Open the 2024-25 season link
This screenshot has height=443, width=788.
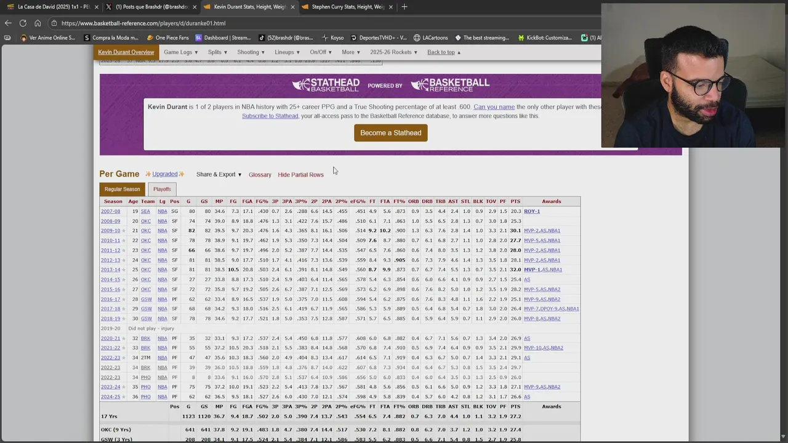click(110, 397)
